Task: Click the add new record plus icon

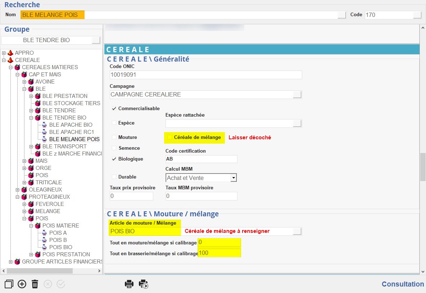Action: 22,284
